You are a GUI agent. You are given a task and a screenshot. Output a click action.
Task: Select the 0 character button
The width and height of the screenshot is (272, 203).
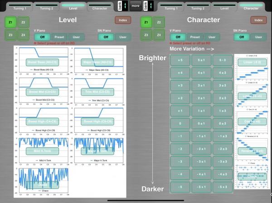point(180,123)
